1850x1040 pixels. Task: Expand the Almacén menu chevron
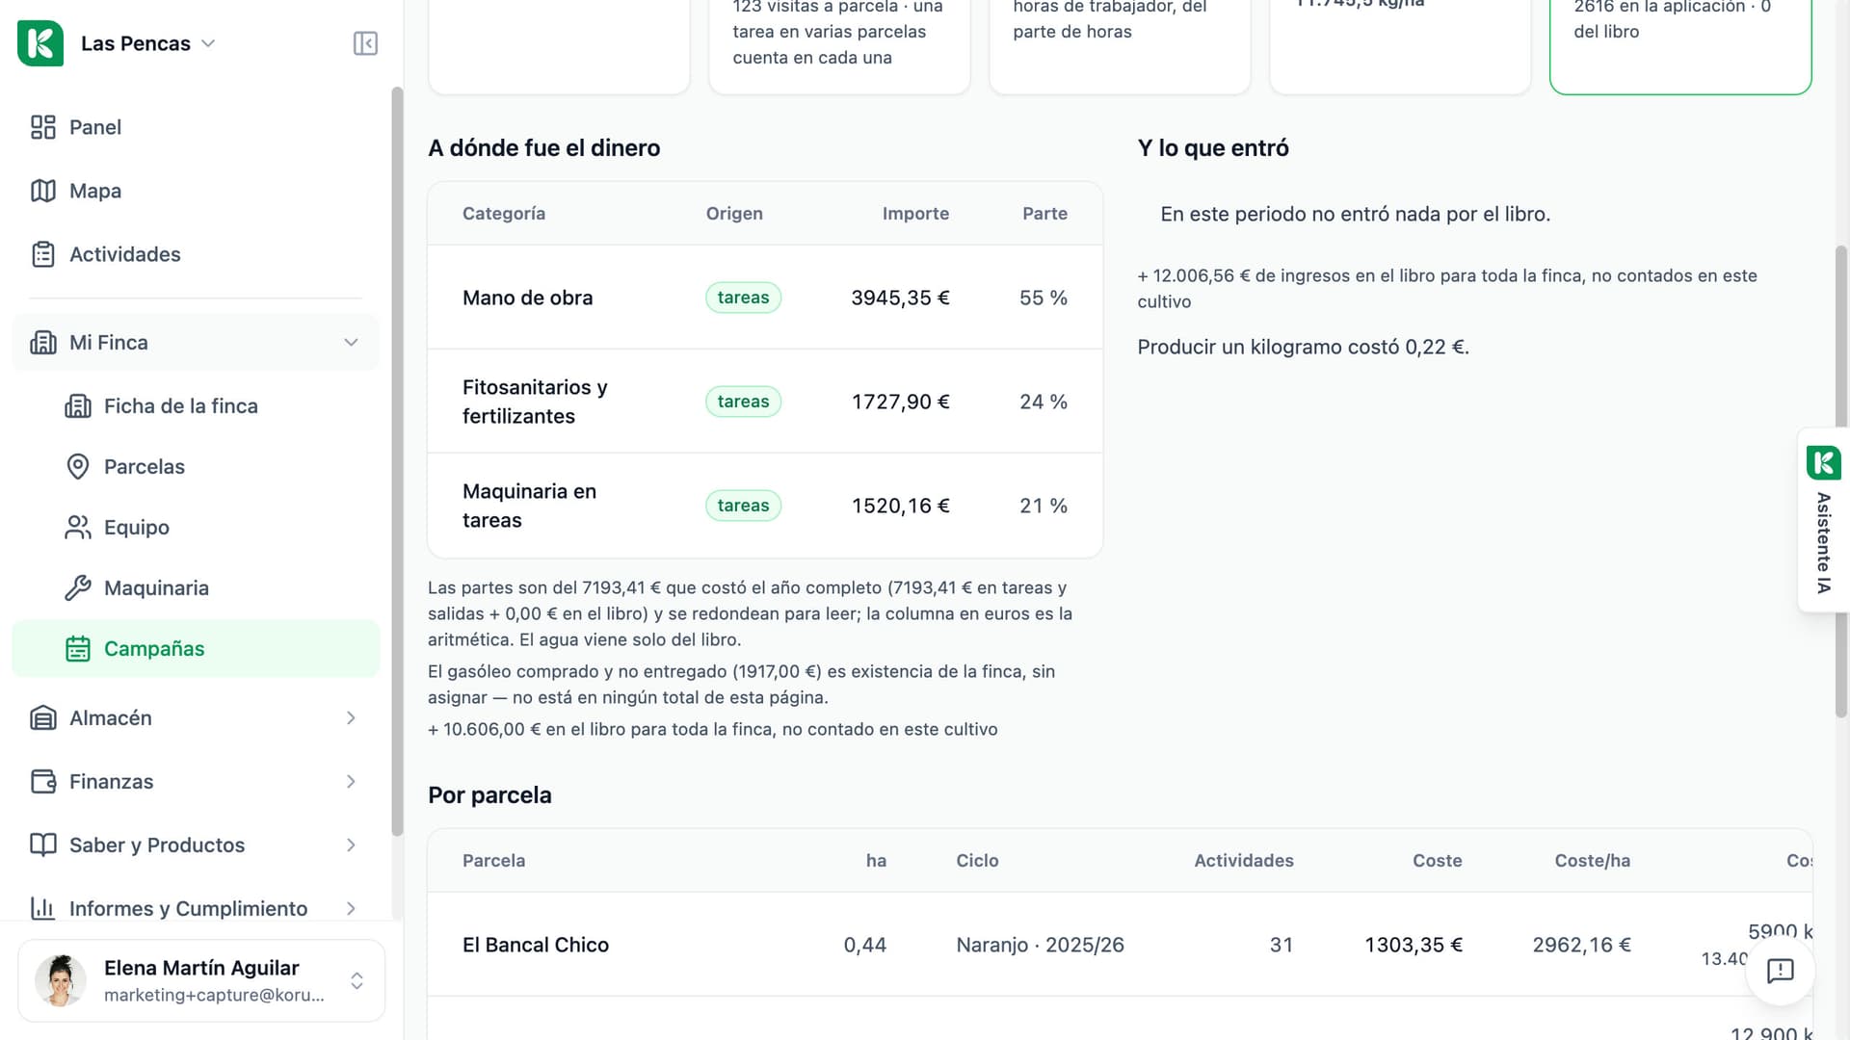[x=351, y=718]
